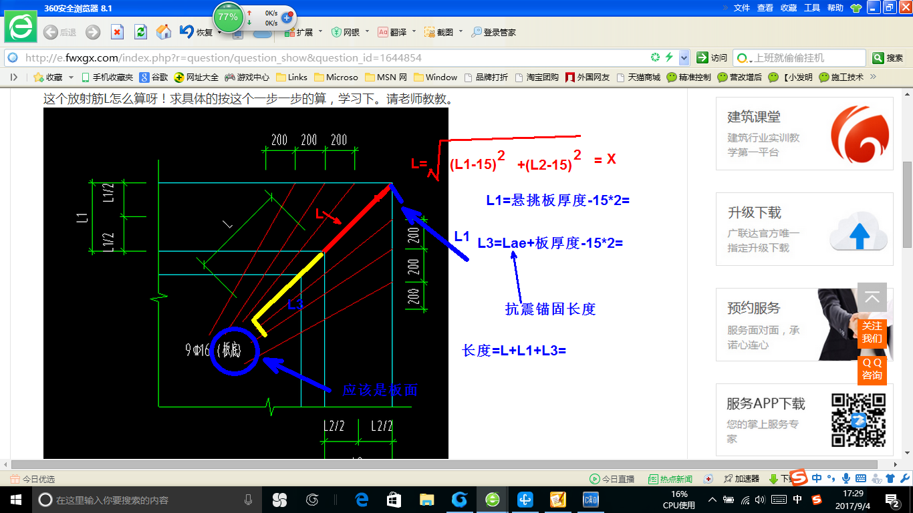This screenshot has width=913, height=513.
Task: Expand the 网银 dropdown arrow
Action: 367,31
